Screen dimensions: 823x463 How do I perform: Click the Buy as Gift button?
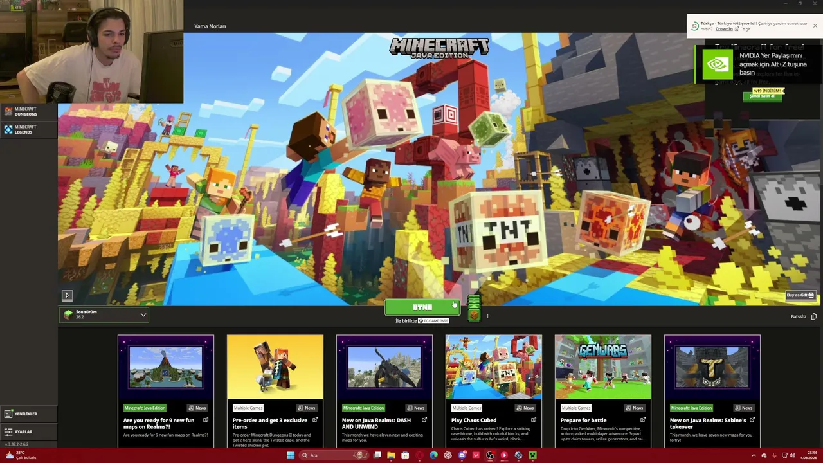point(800,295)
